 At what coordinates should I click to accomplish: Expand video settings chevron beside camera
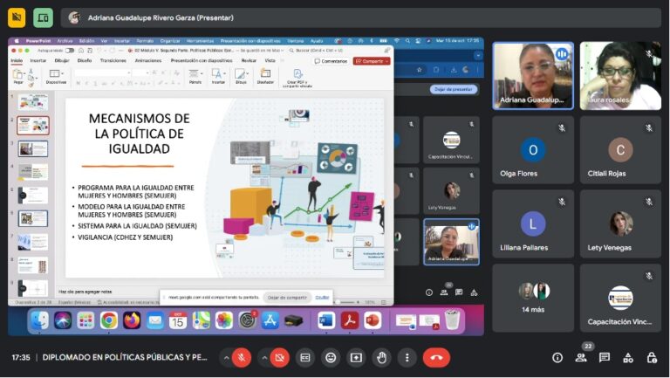click(x=264, y=357)
